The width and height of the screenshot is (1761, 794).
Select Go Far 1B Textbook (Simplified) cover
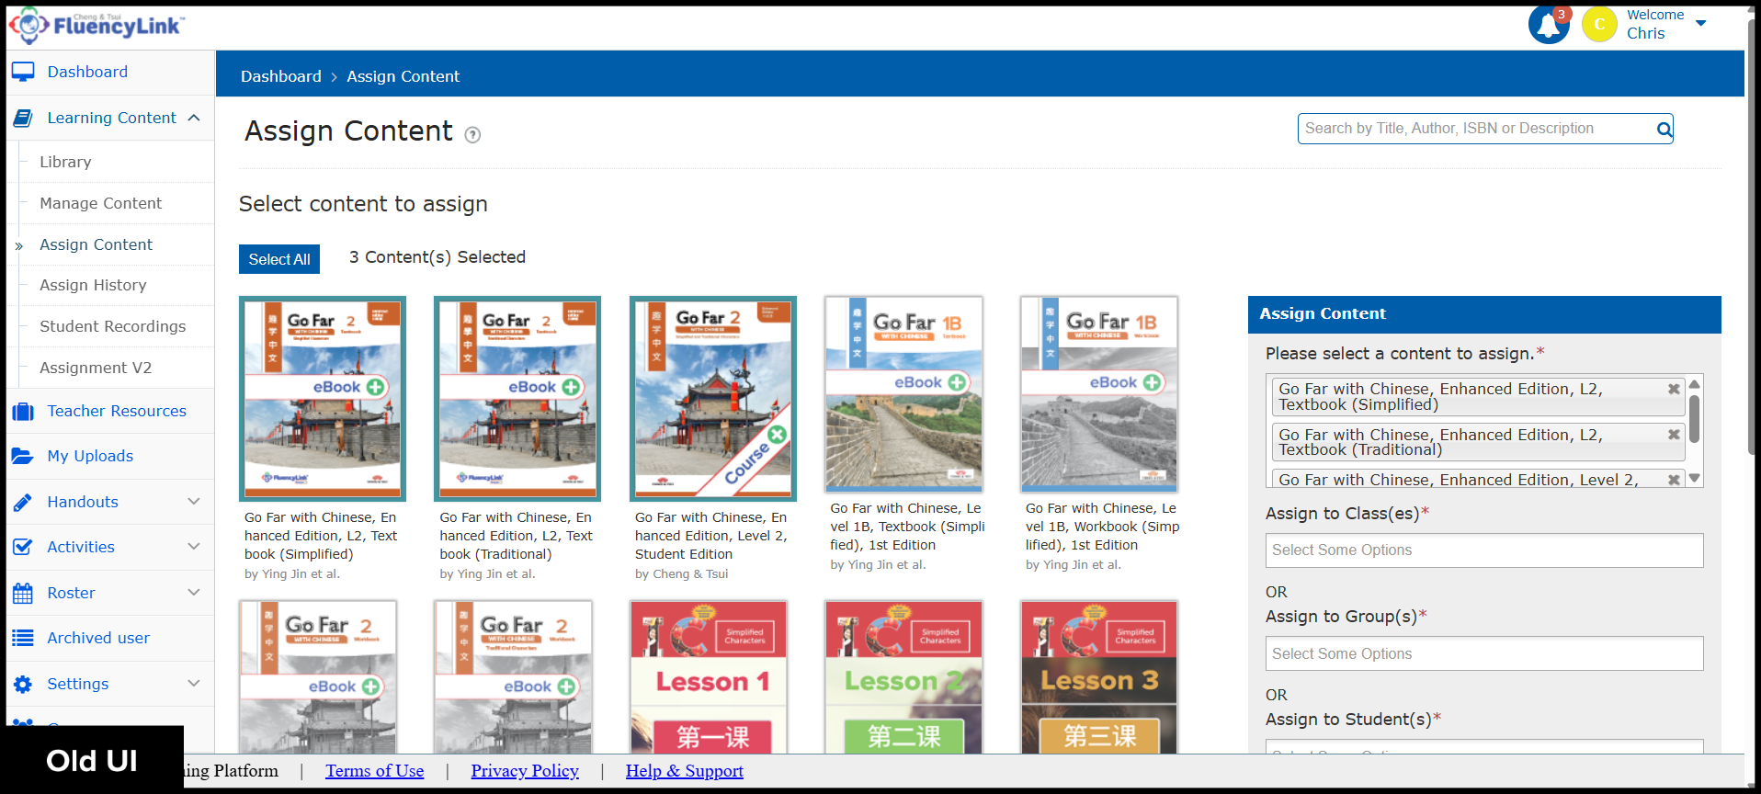click(904, 394)
